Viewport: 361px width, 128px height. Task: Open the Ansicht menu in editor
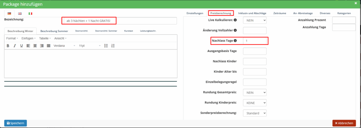click(x=60, y=38)
